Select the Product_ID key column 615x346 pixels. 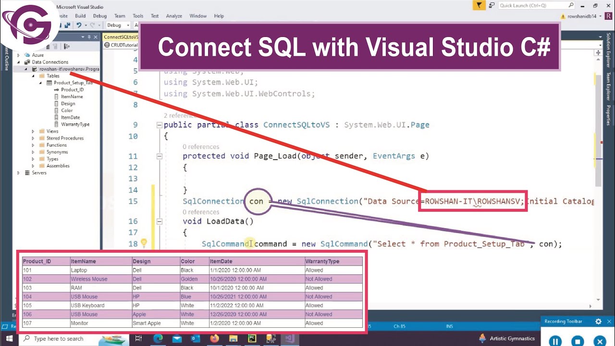(x=72, y=90)
